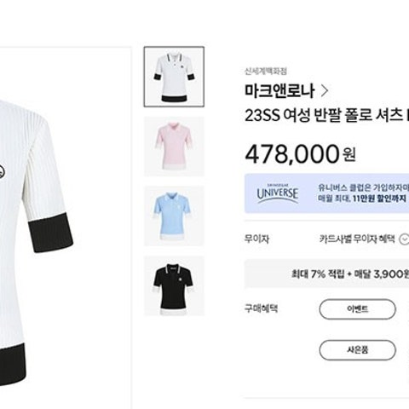This screenshot has width=409, height=409.
Task: Click the 478,000원 price
Action: pos(300,154)
